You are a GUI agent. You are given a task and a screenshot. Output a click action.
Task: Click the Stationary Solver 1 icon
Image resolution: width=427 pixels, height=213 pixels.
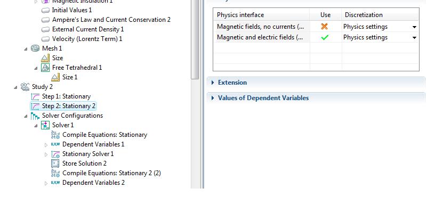55,154
